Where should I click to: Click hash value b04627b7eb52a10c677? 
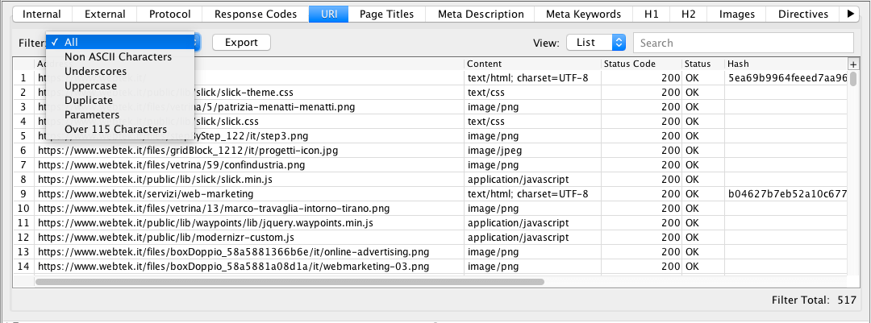pos(788,193)
